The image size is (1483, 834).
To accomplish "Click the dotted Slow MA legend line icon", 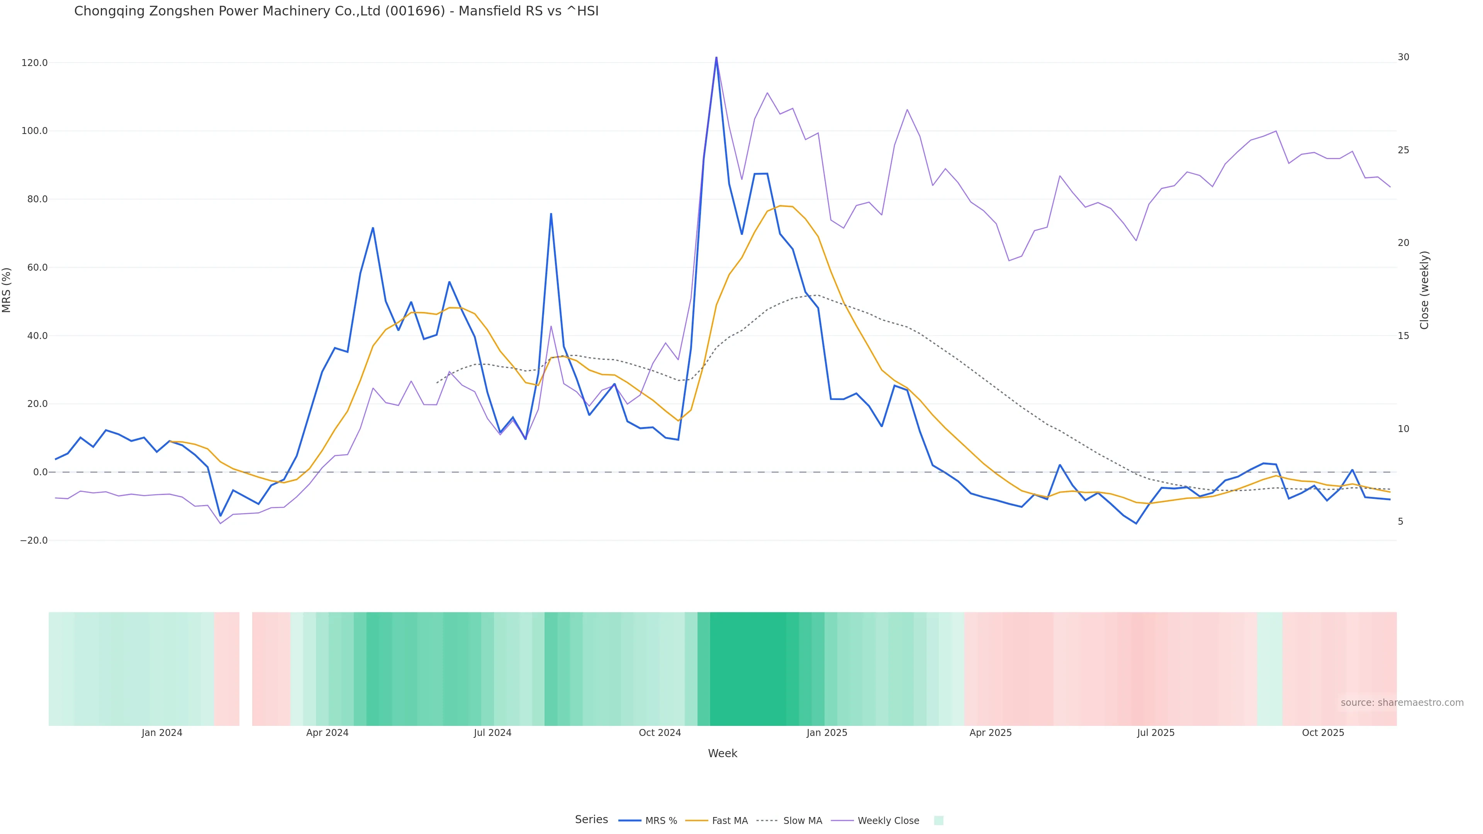I will pos(767,821).
